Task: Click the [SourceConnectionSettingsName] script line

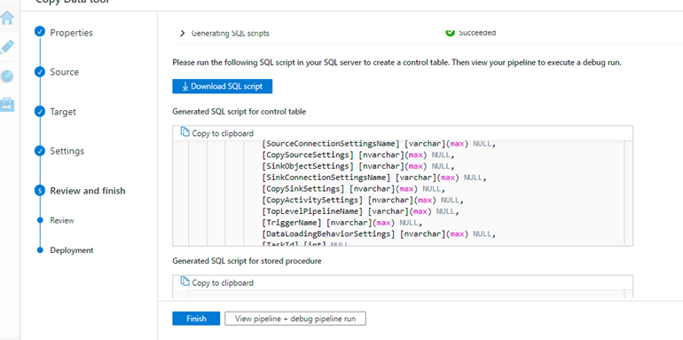Action: pos(379,144)
